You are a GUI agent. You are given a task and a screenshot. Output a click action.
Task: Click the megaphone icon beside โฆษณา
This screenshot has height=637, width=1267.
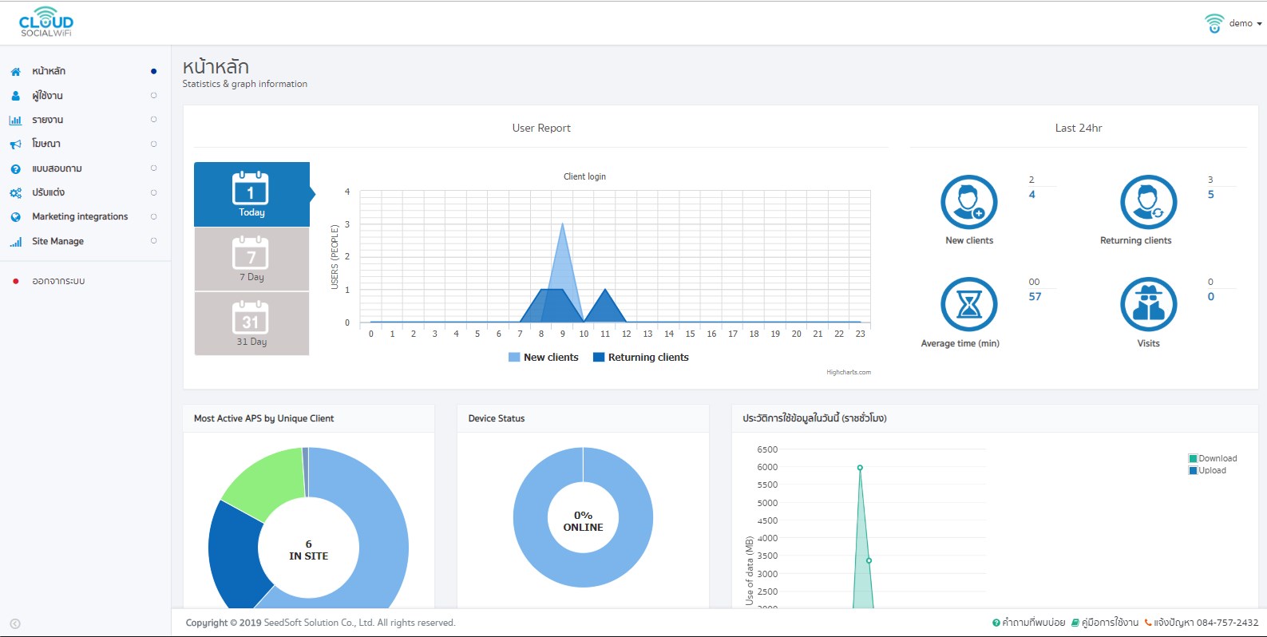15,144
